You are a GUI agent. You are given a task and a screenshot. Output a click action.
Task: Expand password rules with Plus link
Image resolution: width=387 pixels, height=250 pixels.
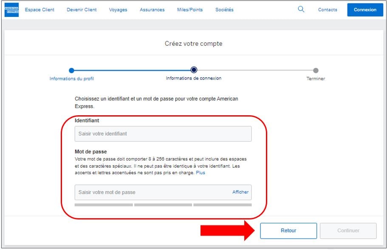click(x=201, y=173)
